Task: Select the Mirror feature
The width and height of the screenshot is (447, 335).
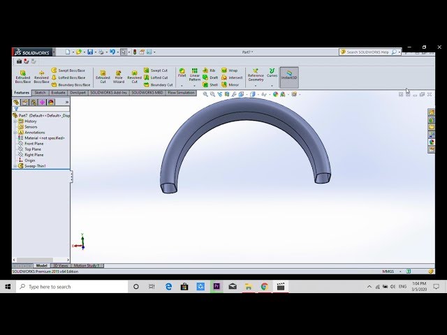Action: 230,85
